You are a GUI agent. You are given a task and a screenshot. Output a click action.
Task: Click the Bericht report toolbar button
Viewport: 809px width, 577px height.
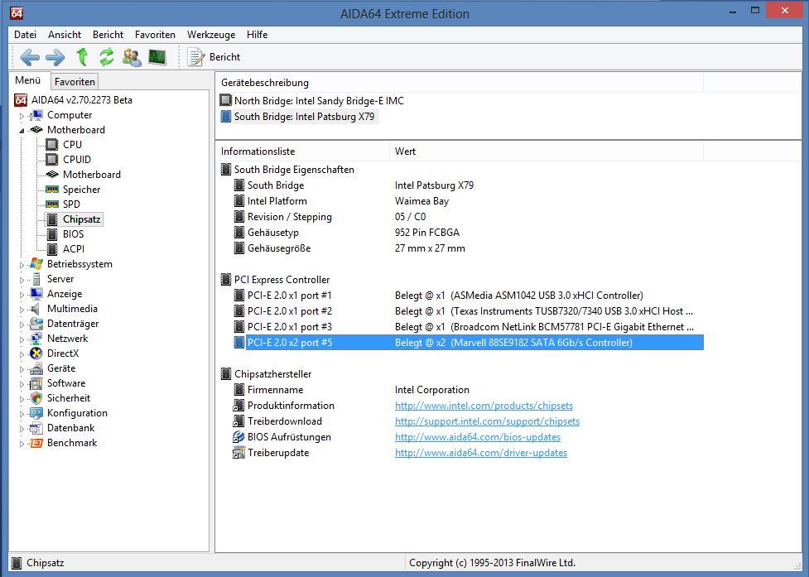[214, 57]
